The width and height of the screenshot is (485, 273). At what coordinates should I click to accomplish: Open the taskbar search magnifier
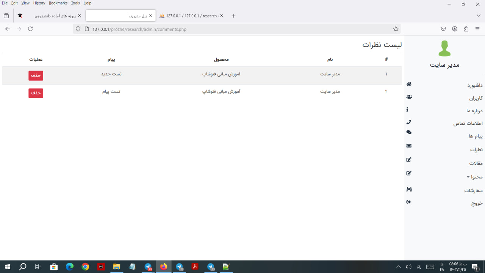(23, 267)
